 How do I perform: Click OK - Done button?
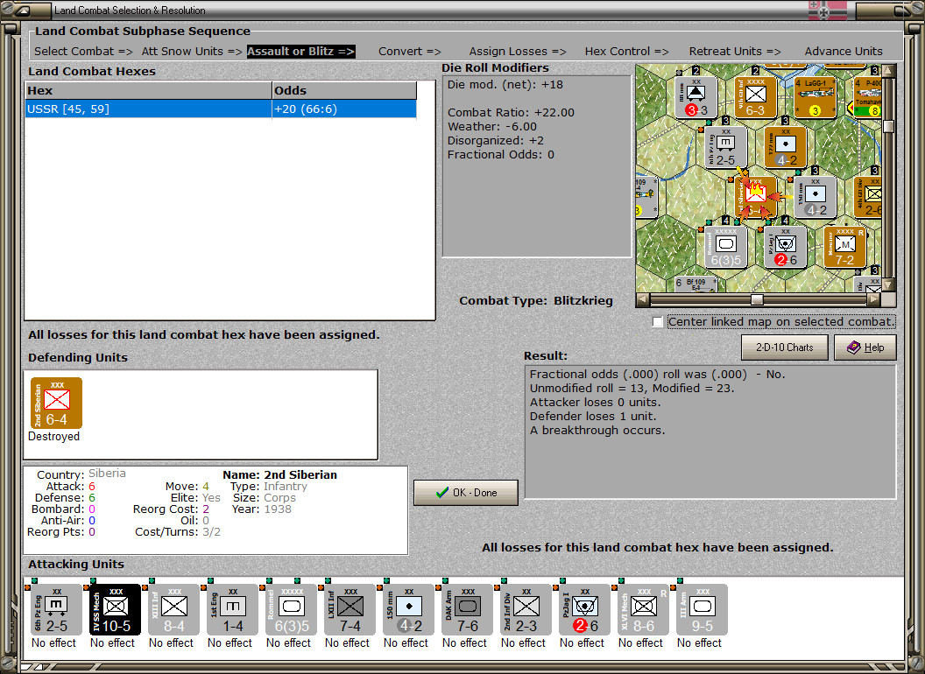[466, 493]
